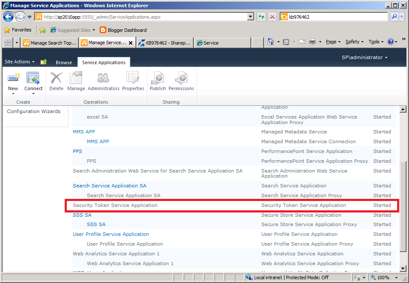Select the excel SA proxy row
409x283 pixels.
pos(234,119)
